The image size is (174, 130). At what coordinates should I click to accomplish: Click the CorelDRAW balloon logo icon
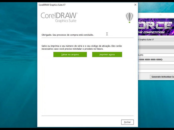129,18
